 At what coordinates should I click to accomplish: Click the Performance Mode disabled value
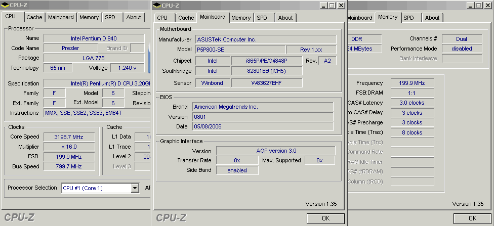click(x=462, y=49)
